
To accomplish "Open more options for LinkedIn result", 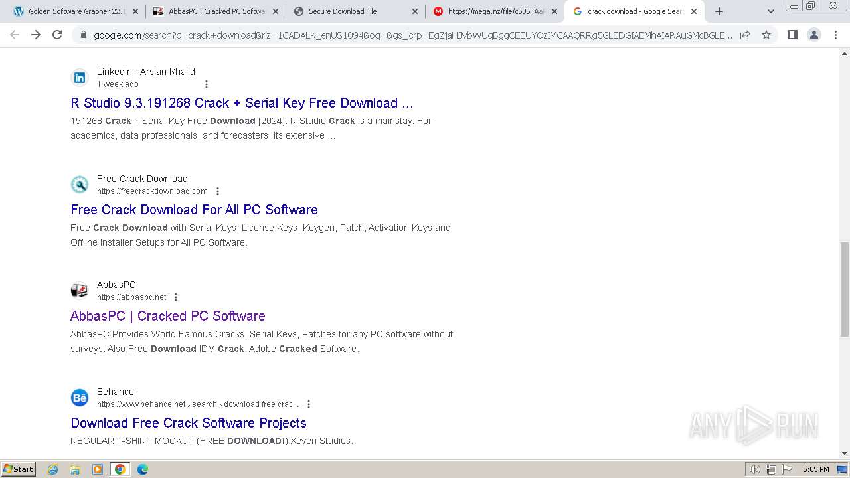I will (207, 84).
